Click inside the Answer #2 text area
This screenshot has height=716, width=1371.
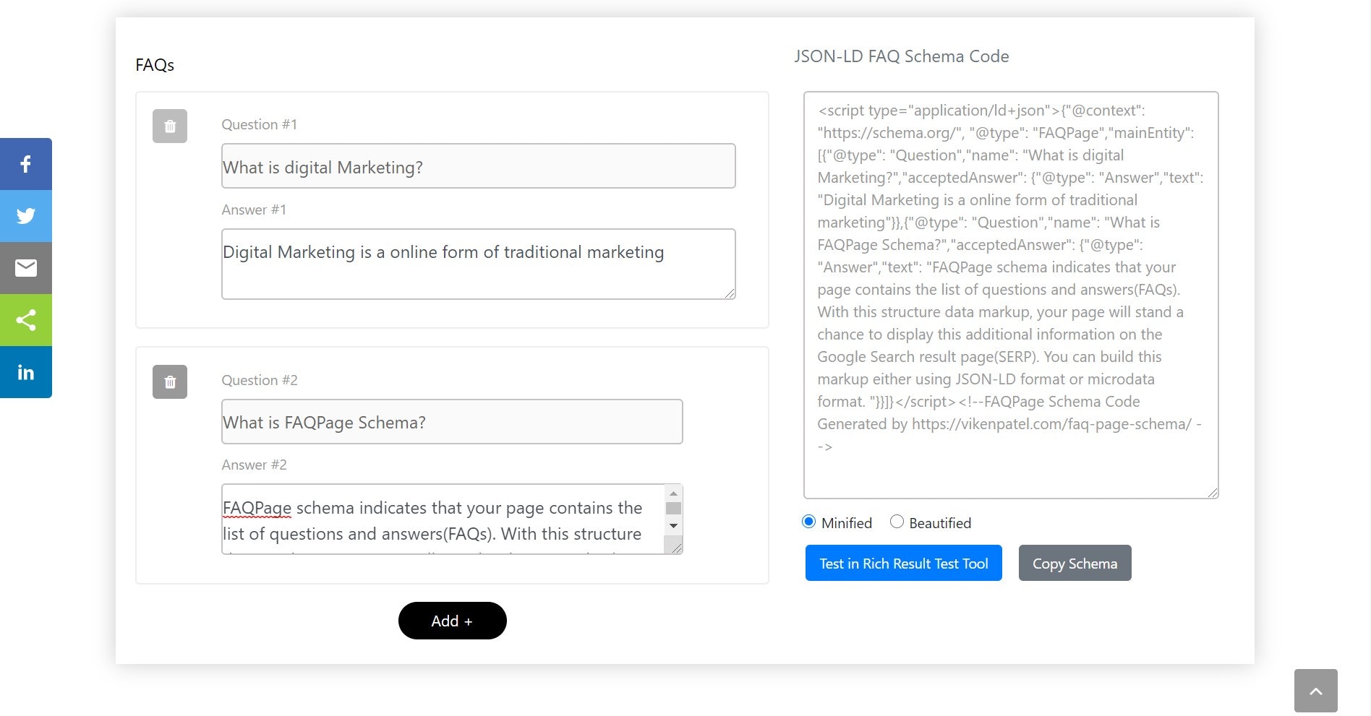tap(441, 519)
